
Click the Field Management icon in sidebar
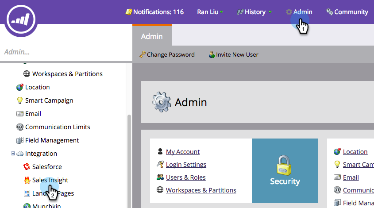(19, 140)
